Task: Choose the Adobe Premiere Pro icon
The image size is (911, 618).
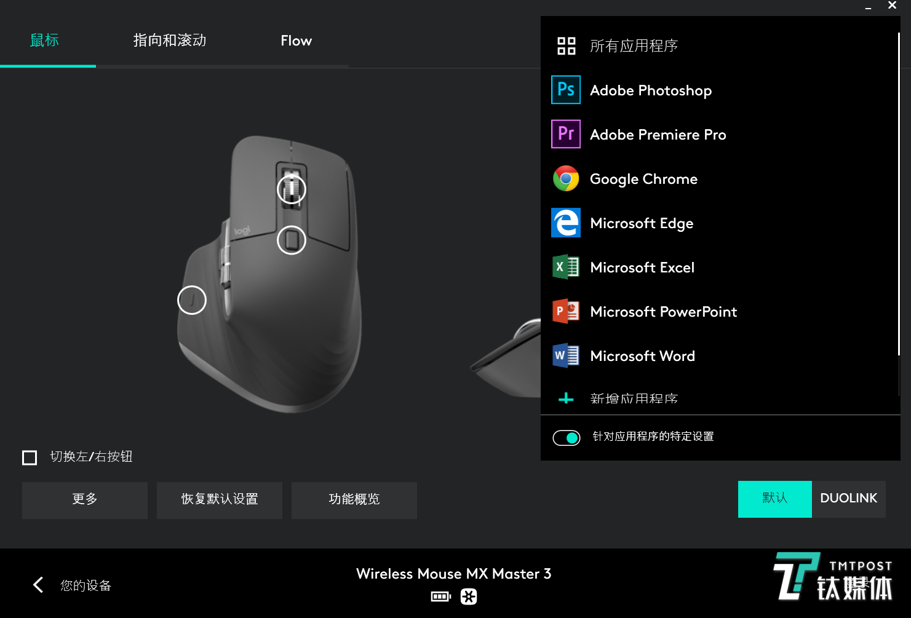Action: [x=566, y=134]
